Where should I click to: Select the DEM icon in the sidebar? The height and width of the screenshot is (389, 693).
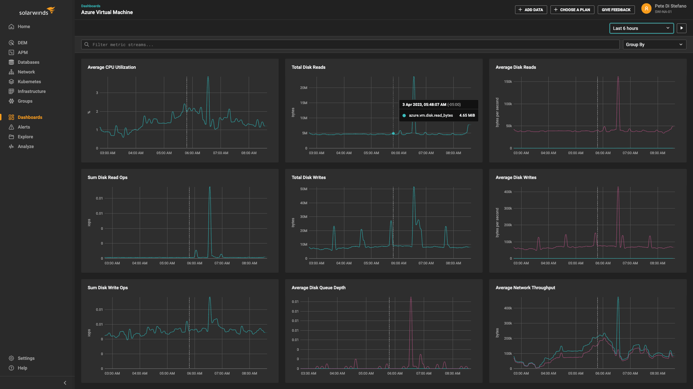[12, 43]
